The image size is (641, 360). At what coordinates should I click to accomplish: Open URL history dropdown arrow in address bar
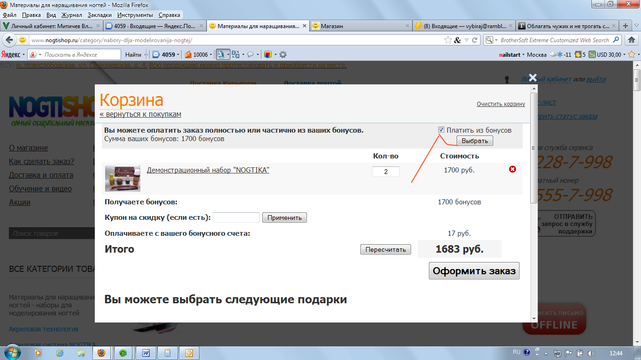466,40
